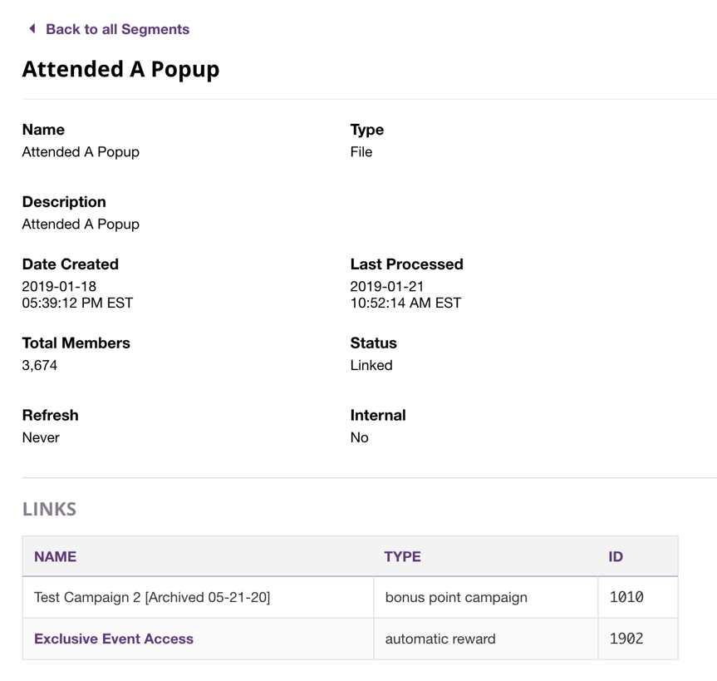
Task: Click the back arrow icon
Action: 32,29
